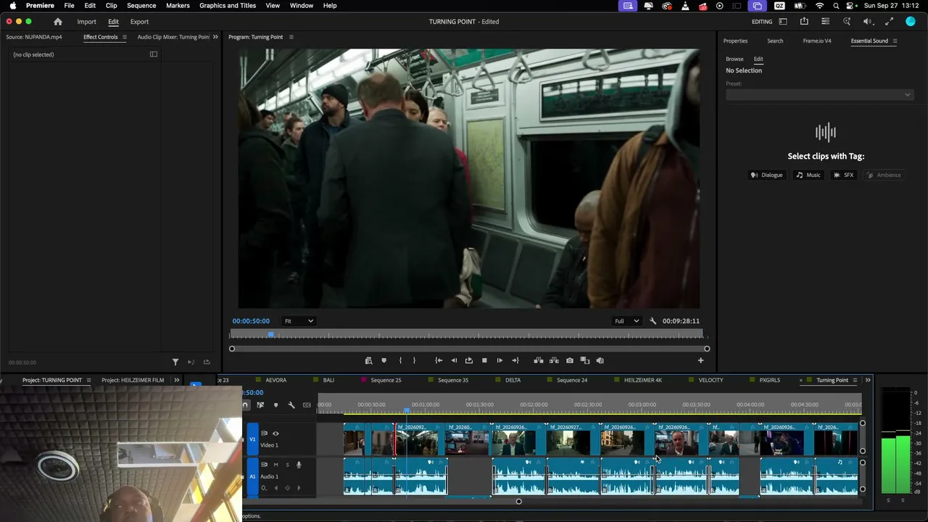Add a marker in the Program monitor
The image size is (928, 522).
[x=384, y=360]
